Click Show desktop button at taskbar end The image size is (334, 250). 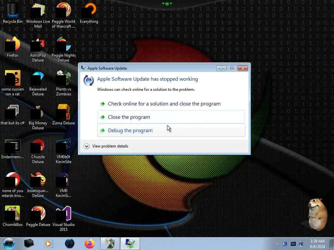tap(331, 243)
